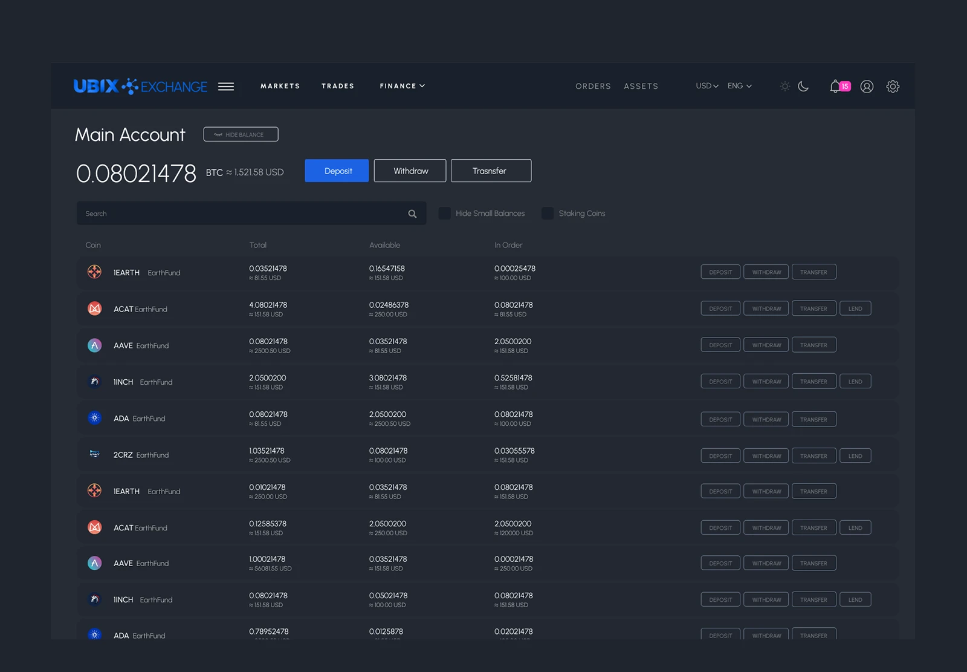The image size is (967, 672).
Task: Click the 0.52581478 in-order value
Action: [513, 378]
